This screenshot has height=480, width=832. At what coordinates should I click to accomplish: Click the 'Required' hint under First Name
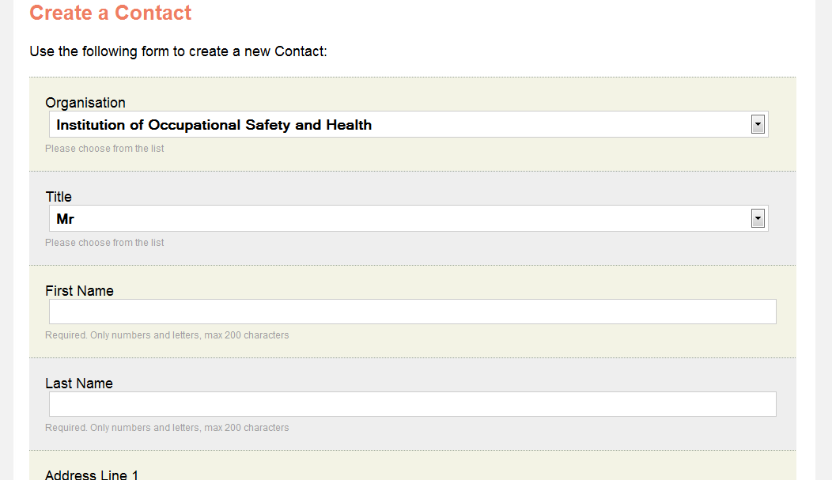[167, 335]
